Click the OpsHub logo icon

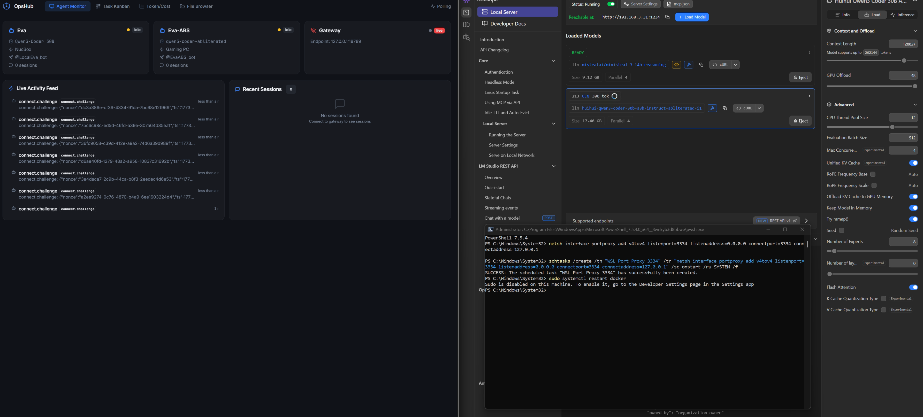click(6, 6)
